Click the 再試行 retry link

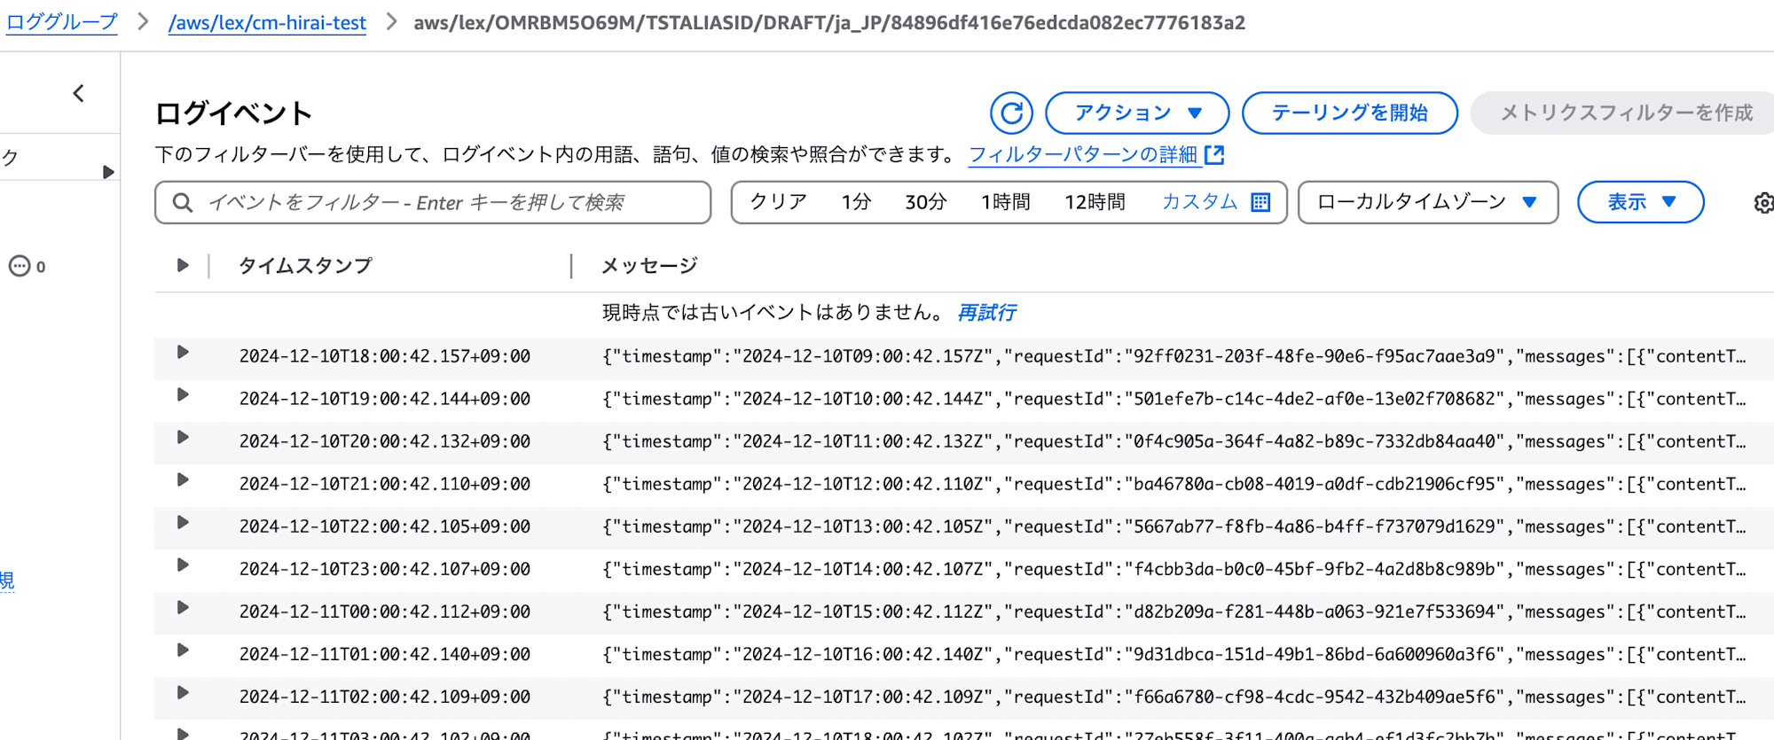(986, 313)
